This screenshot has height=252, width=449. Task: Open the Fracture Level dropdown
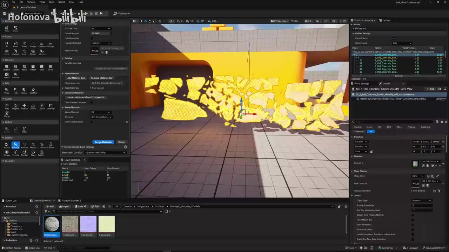point(101,28)
